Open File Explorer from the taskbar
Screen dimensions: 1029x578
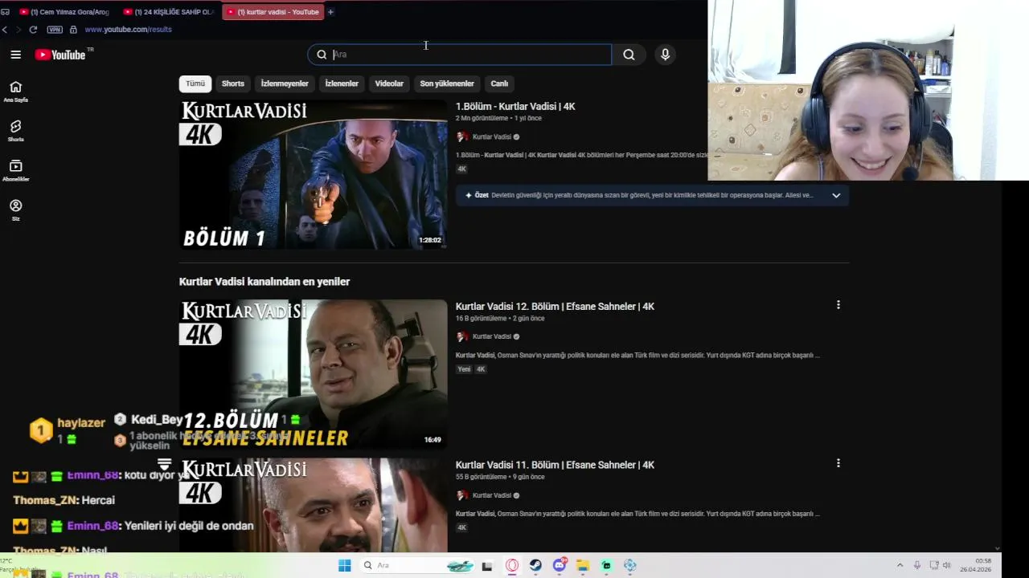click(x=583, y=566)
